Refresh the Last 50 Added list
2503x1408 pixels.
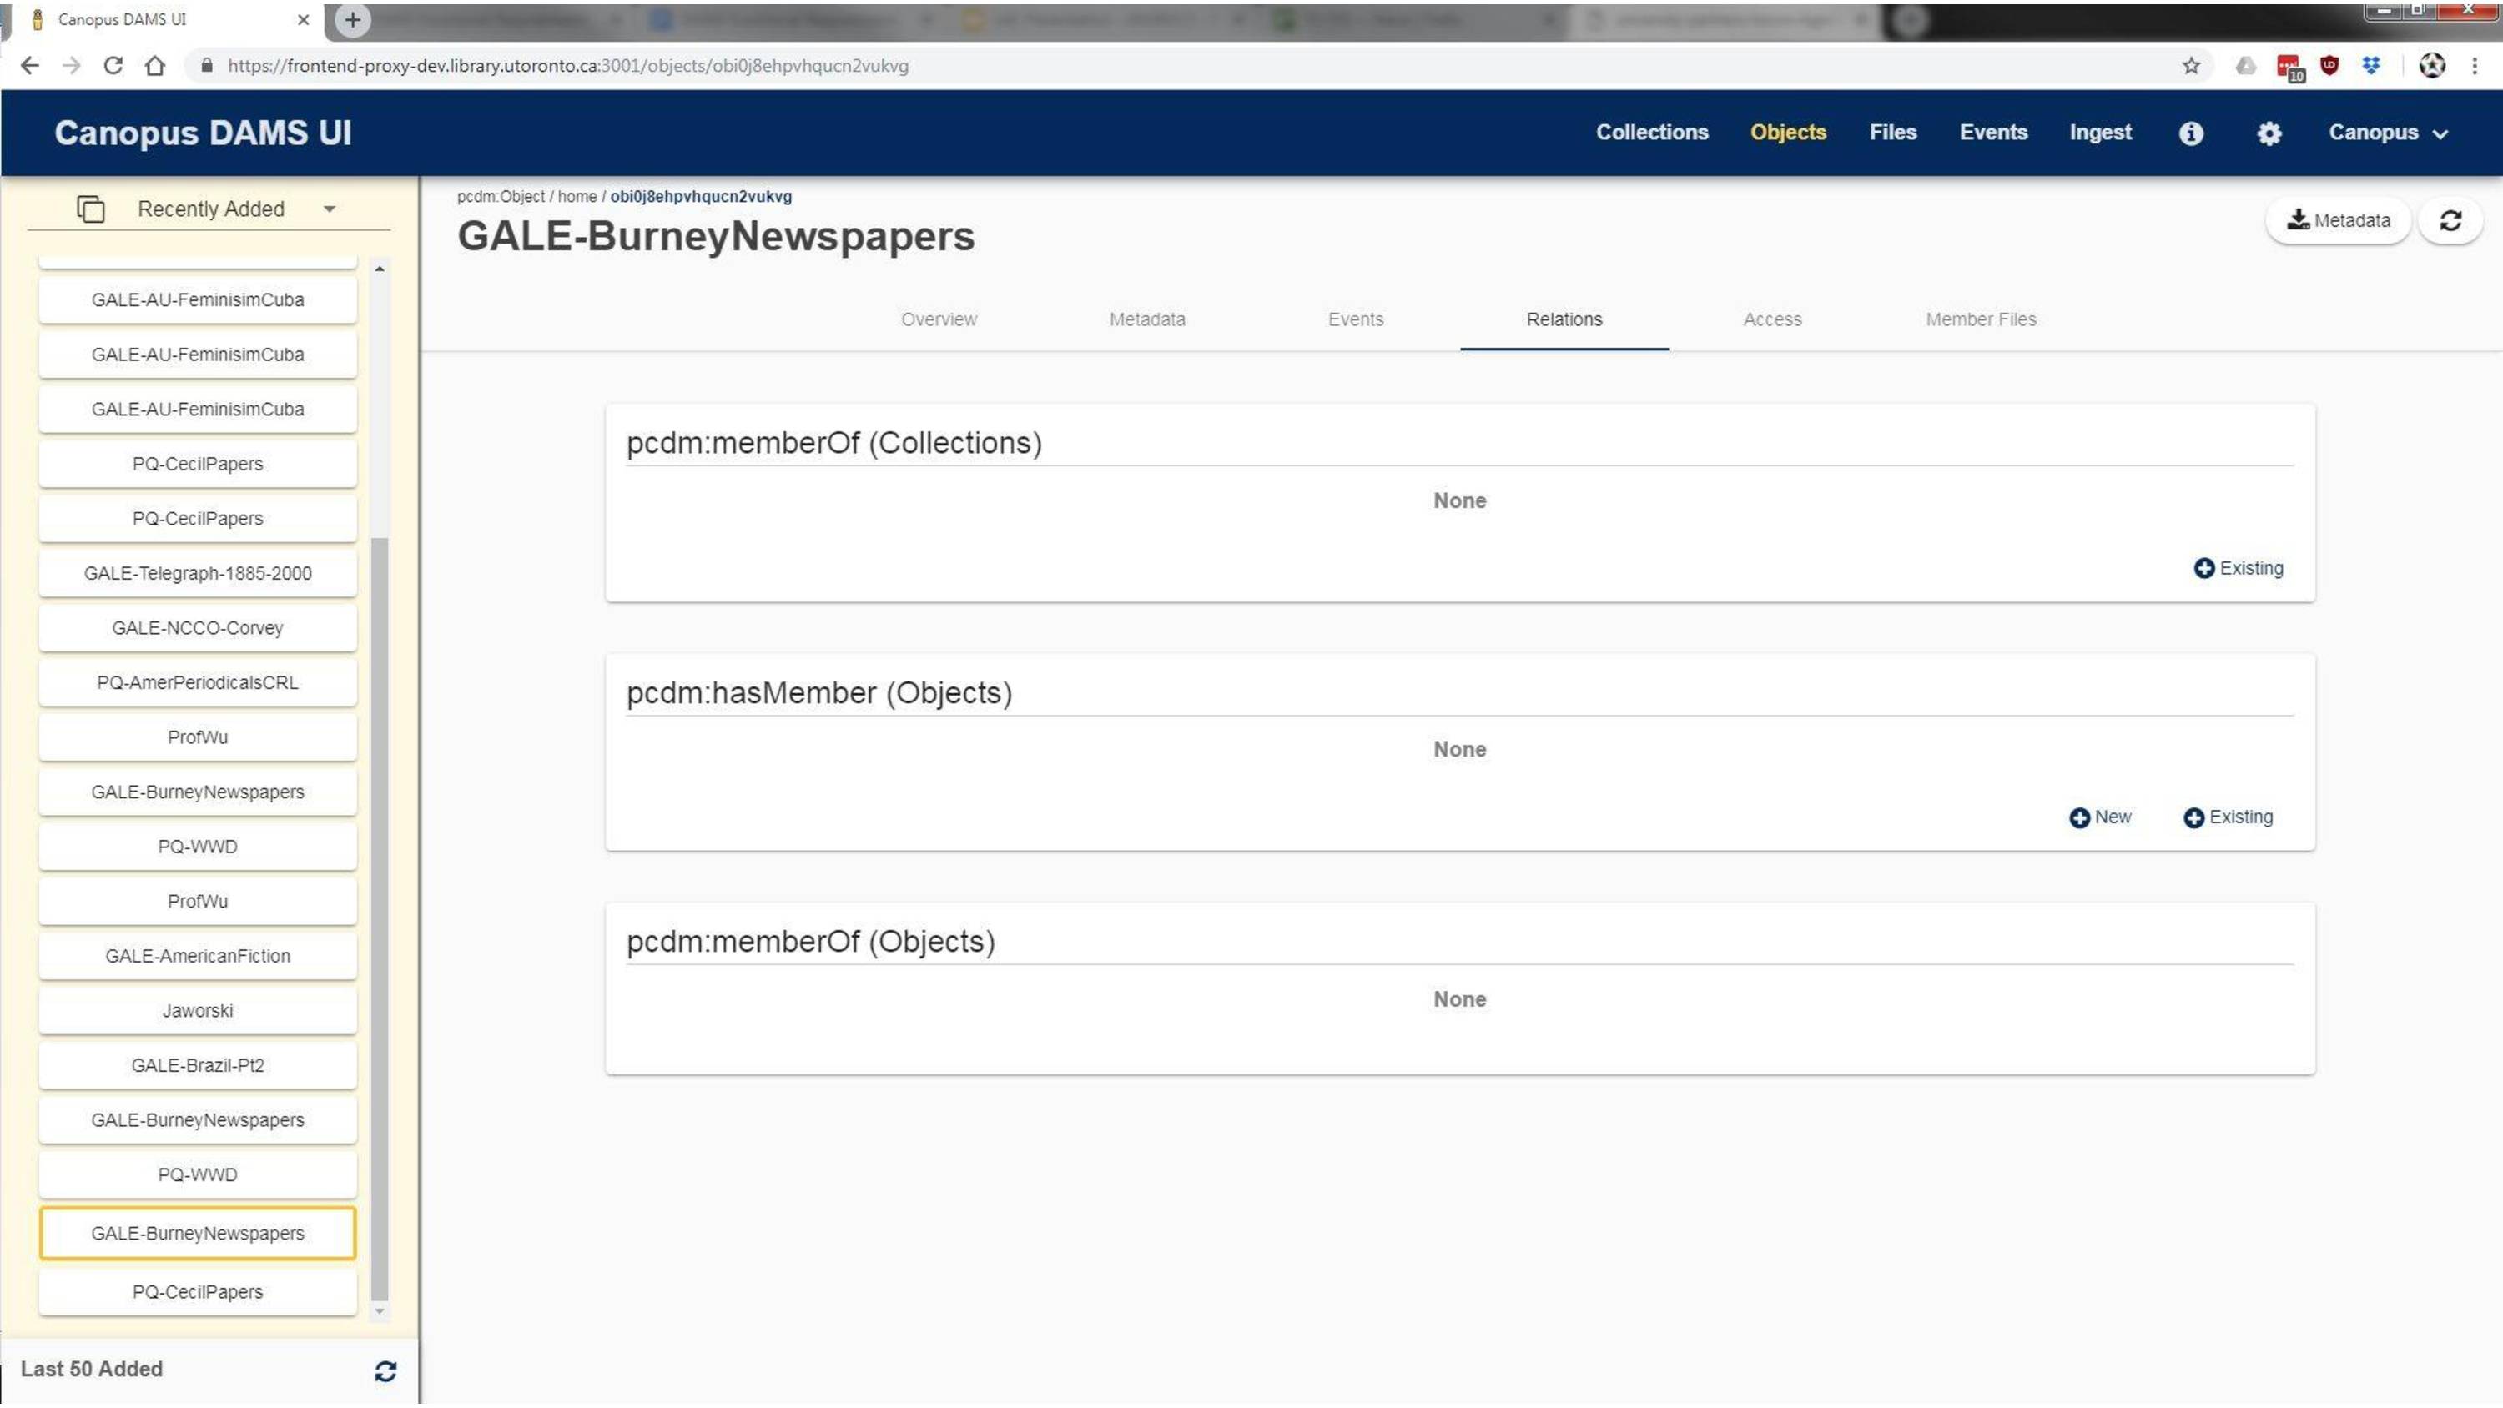point(385,1370)
